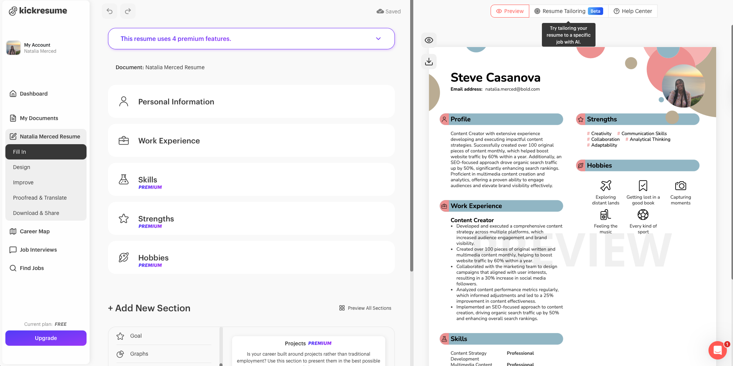This screenshot has width=733, height=366.
Task: Select Career Map in the sidebar
Action: pos(34,231)
